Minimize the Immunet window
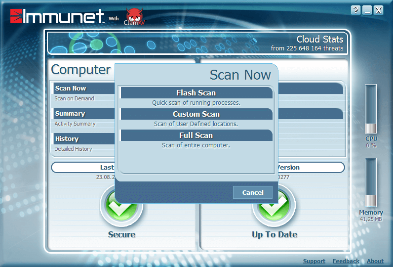This screenshot has height=267, width=393. pos(367,10)
